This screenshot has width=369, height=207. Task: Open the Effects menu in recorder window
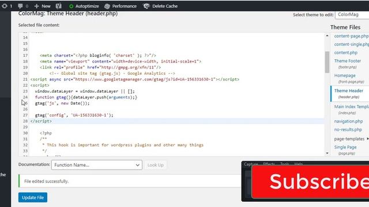269,164
